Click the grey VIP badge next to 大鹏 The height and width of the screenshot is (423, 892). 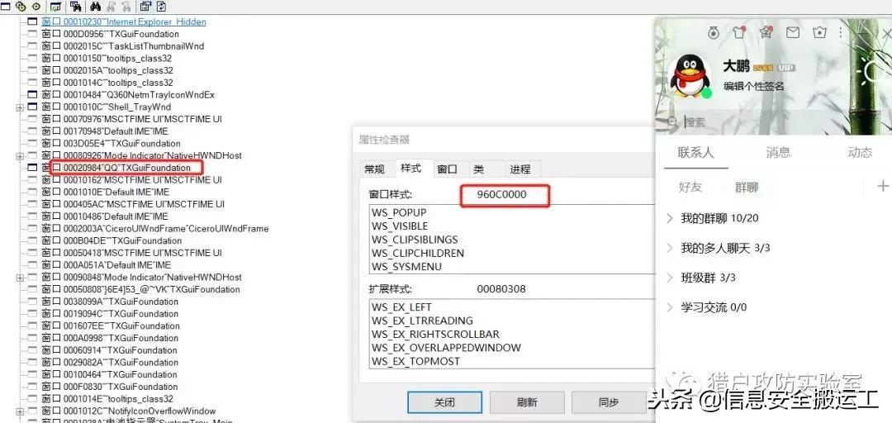click(x=786, y=68)
